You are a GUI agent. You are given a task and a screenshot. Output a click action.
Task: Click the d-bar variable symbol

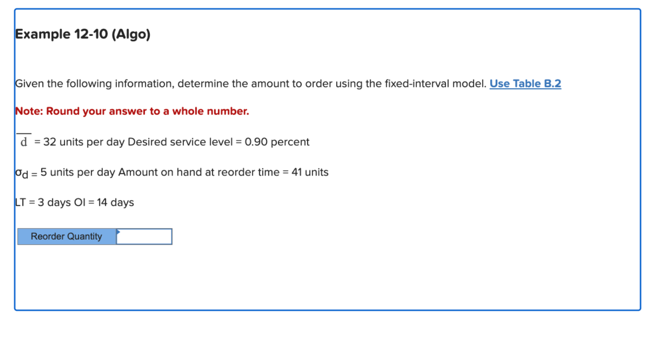[24, 141]
